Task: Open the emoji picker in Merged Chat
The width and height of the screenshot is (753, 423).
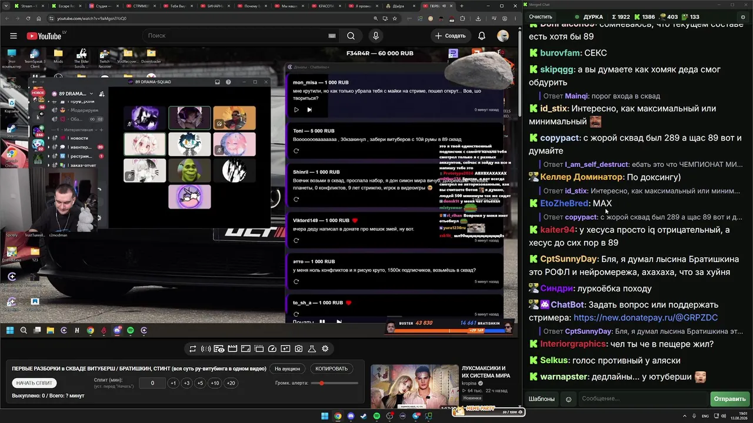Action: 568,399
